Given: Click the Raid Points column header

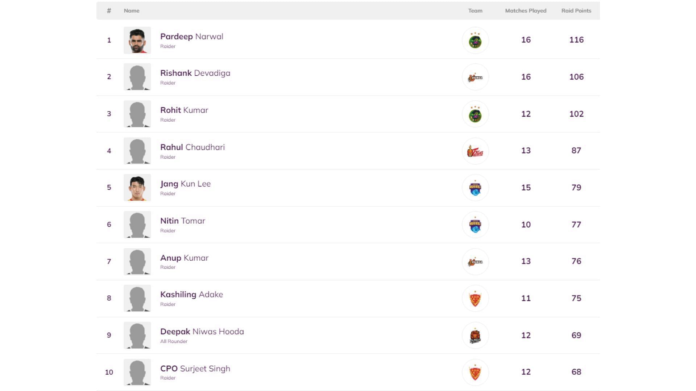Looking at the screenshot, I should coord(576,11).
